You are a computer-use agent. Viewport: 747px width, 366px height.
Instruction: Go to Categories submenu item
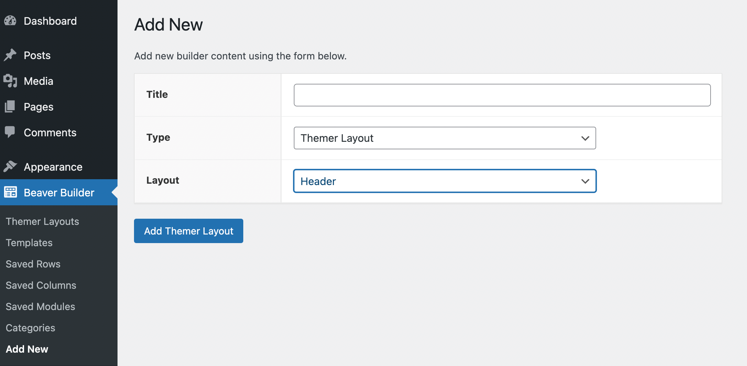[30, 328]
